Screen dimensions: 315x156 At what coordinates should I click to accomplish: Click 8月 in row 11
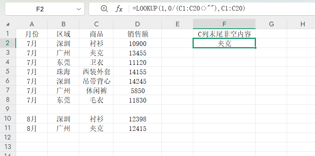point(32,128)
